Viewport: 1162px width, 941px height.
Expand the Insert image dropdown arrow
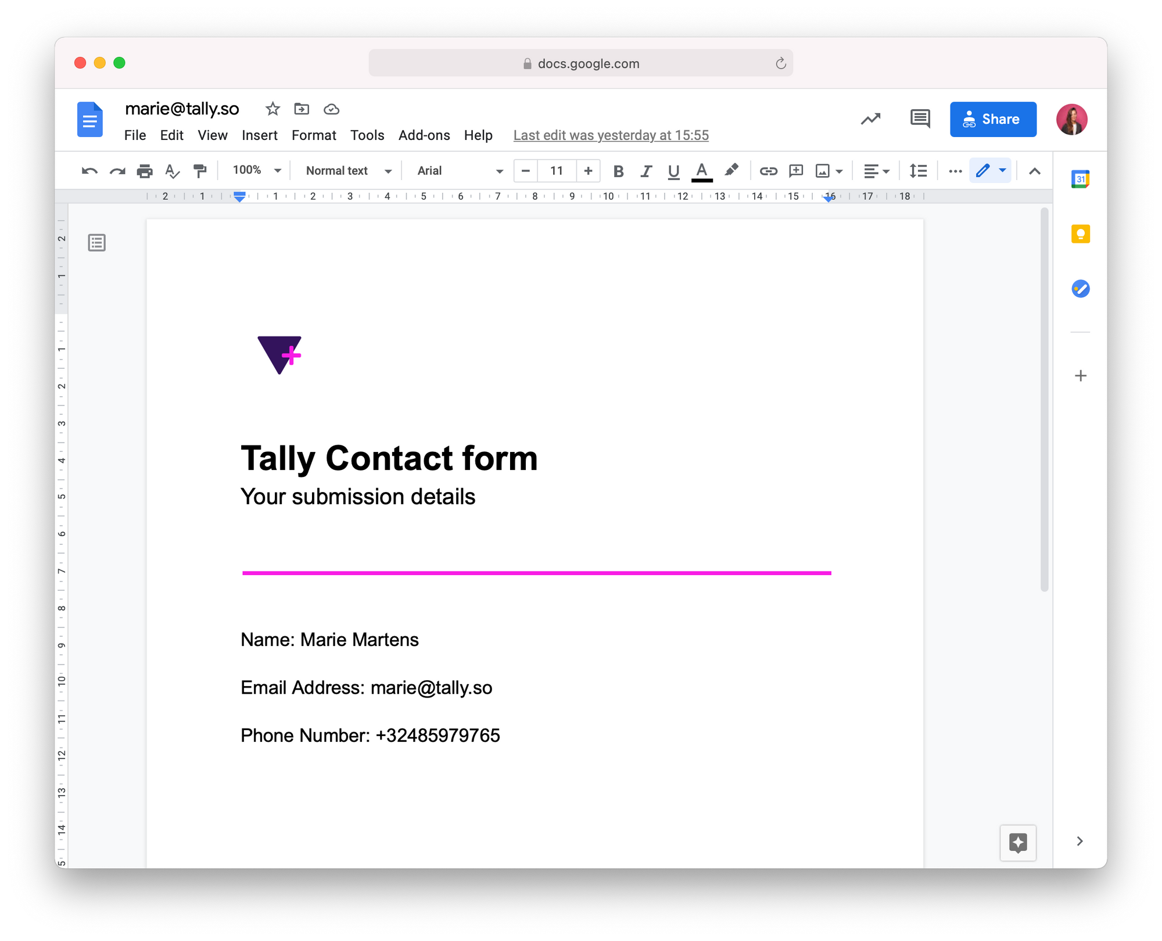click(839, 171)
